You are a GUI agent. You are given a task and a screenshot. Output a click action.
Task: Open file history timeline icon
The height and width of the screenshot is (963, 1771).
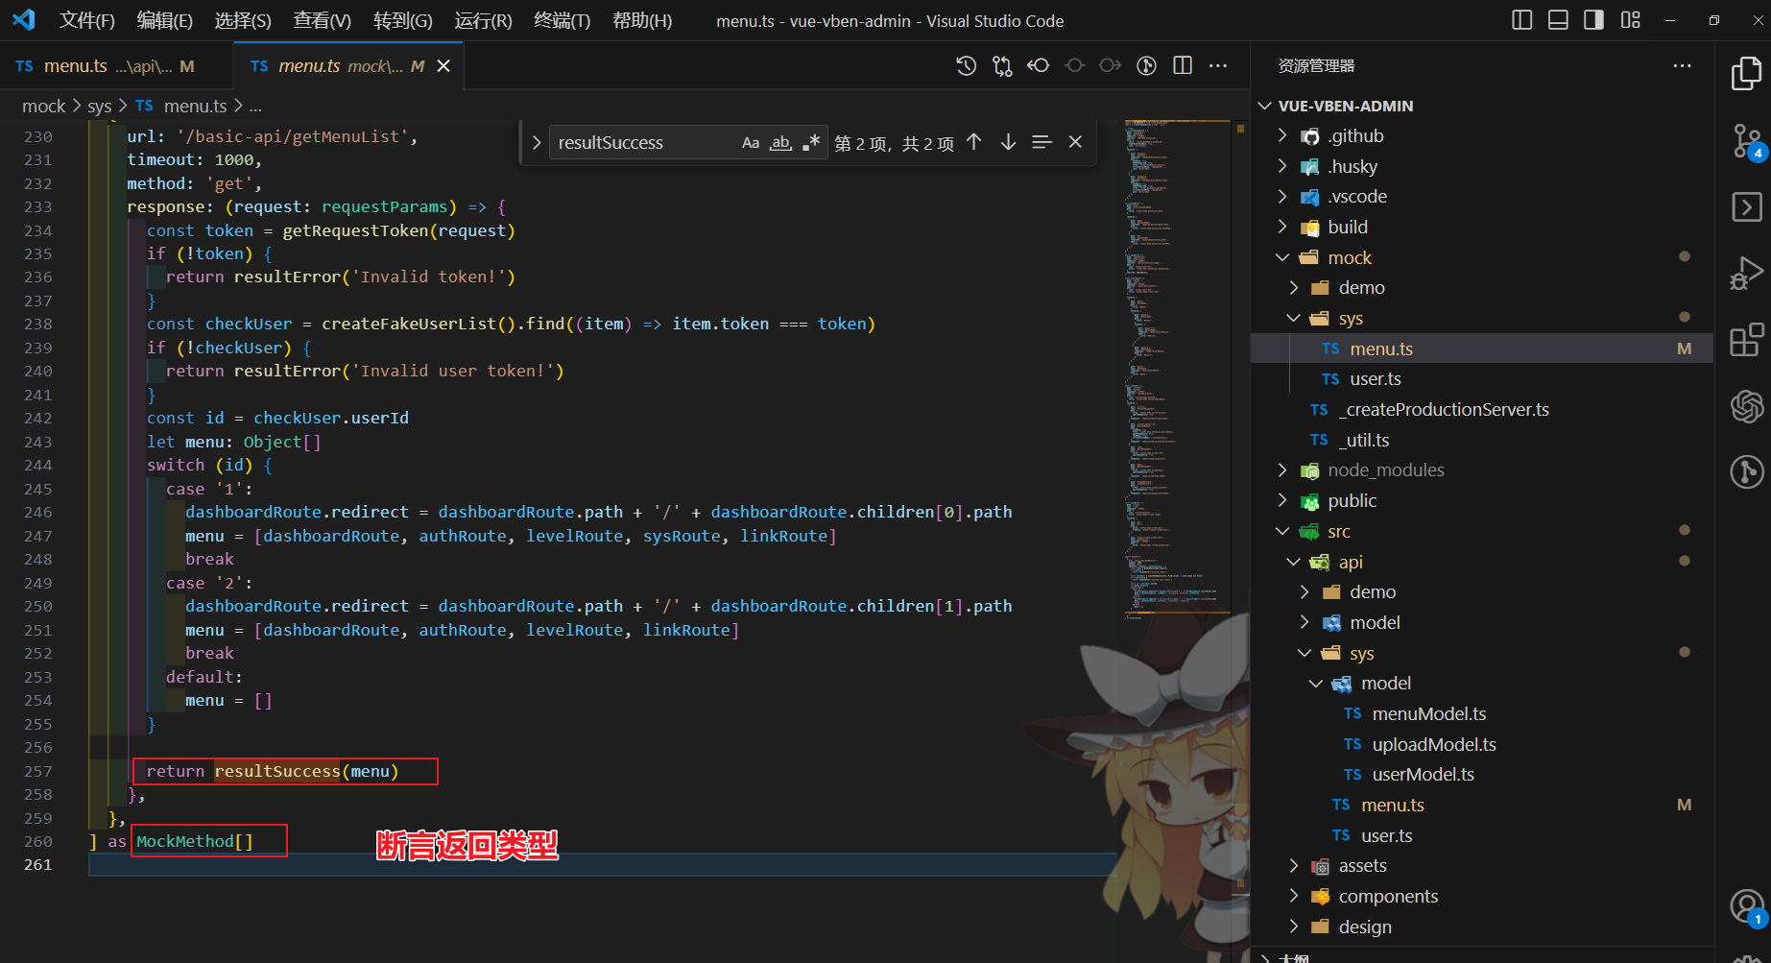(x=967, y=65)
